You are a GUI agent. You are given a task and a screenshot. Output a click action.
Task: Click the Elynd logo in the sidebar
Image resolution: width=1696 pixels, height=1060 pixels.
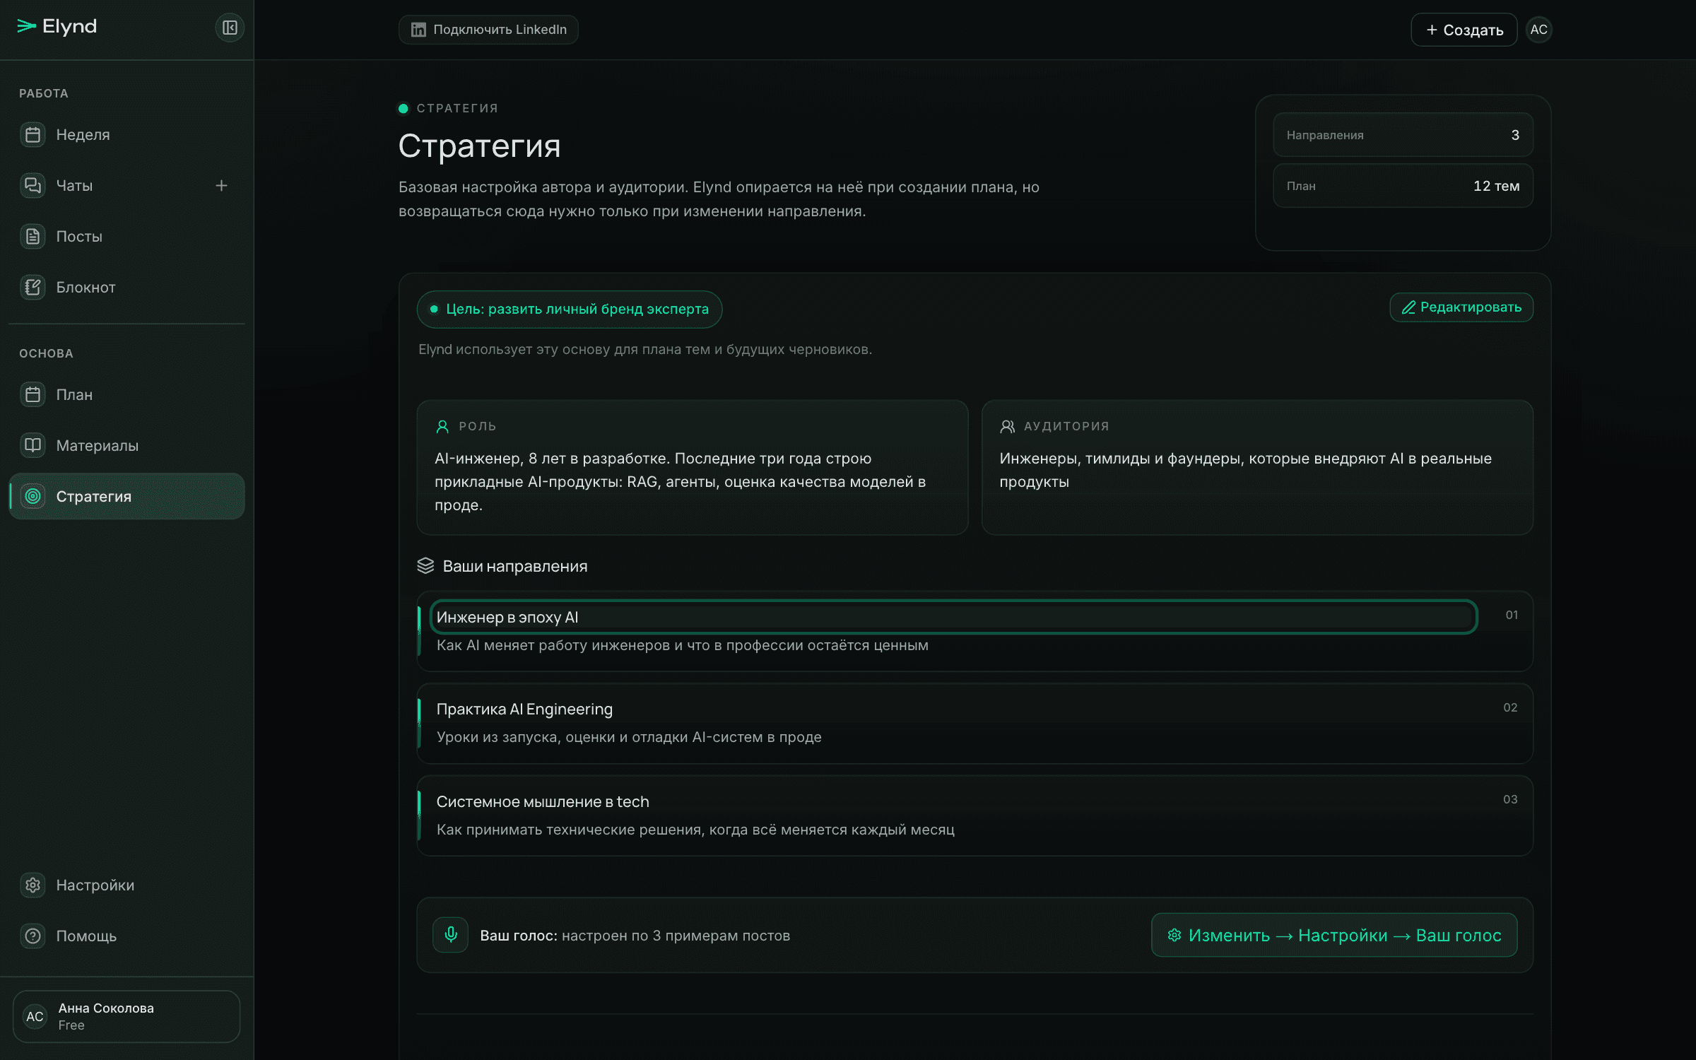click(x=57, y=27)
